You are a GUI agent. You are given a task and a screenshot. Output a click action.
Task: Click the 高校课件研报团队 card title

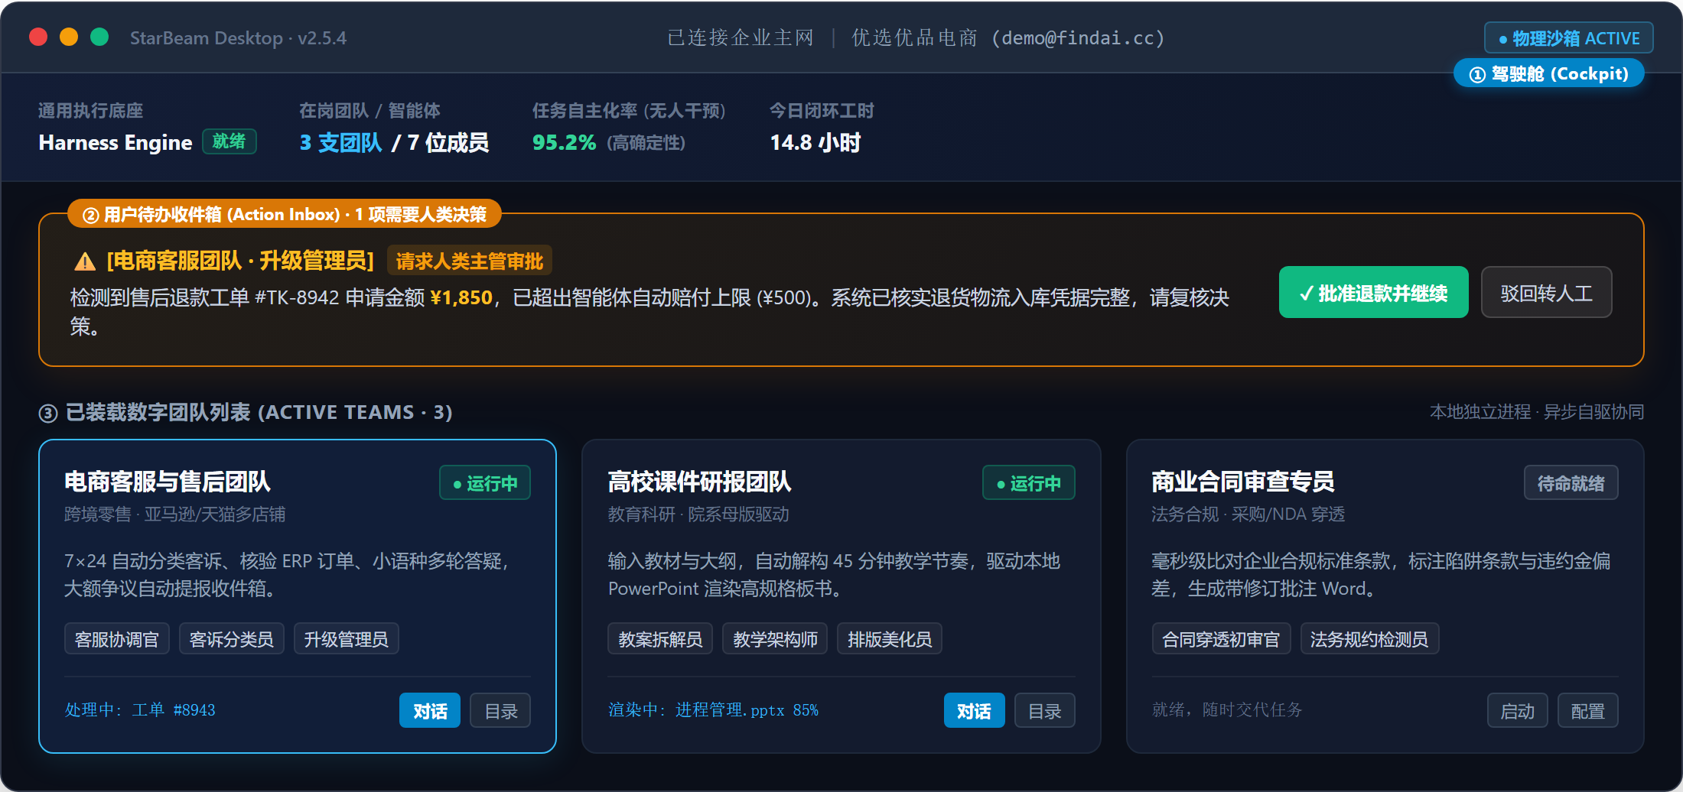(699, 482)
